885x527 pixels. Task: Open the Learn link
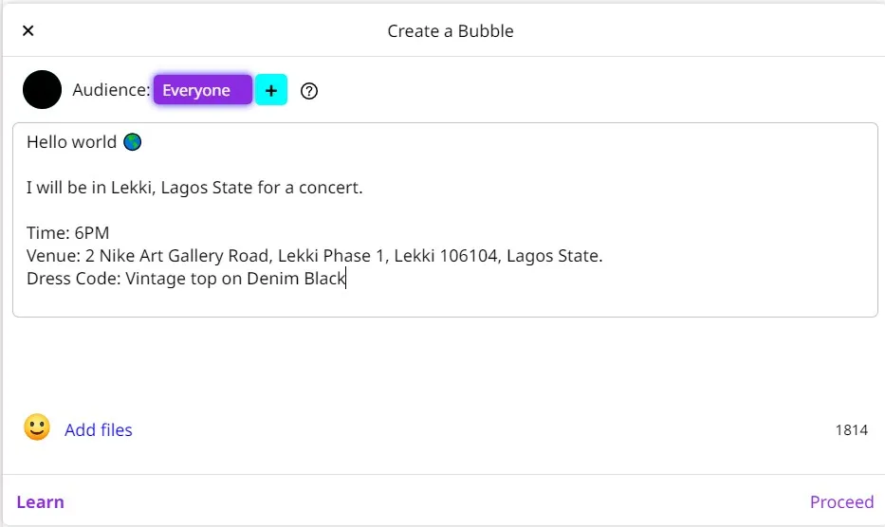40,501
